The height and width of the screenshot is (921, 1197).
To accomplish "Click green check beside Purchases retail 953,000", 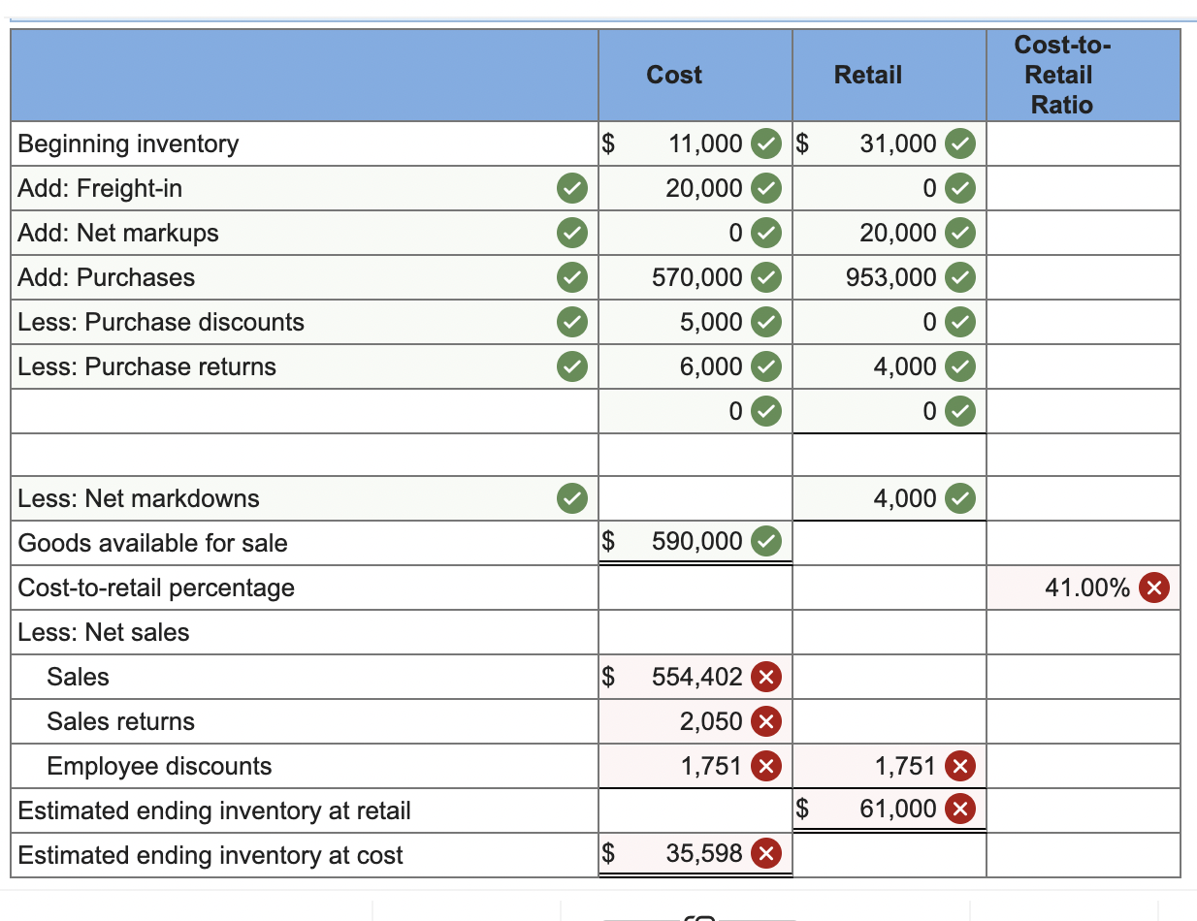I will [x=961, y=277].
